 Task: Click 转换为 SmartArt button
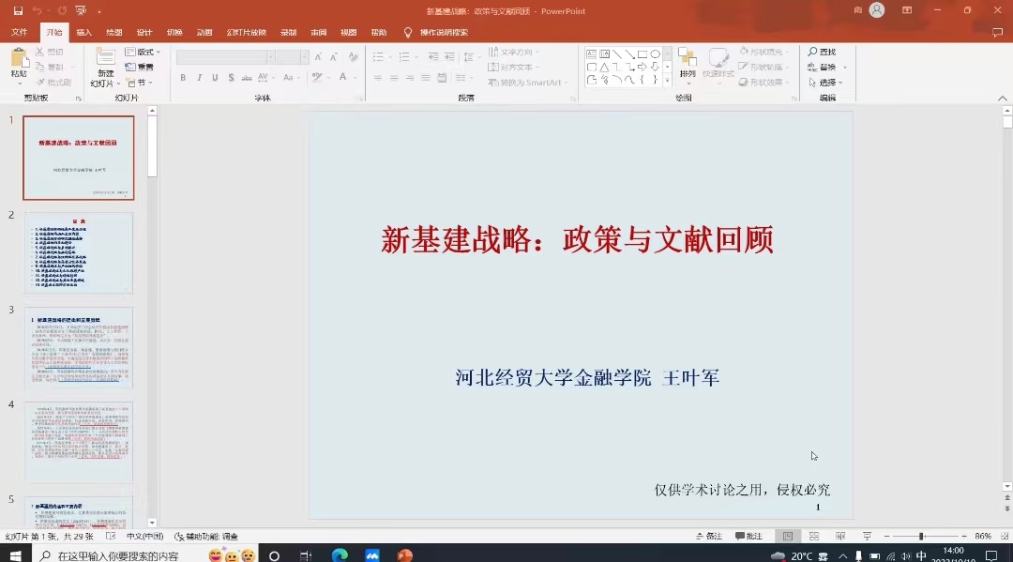528,83
